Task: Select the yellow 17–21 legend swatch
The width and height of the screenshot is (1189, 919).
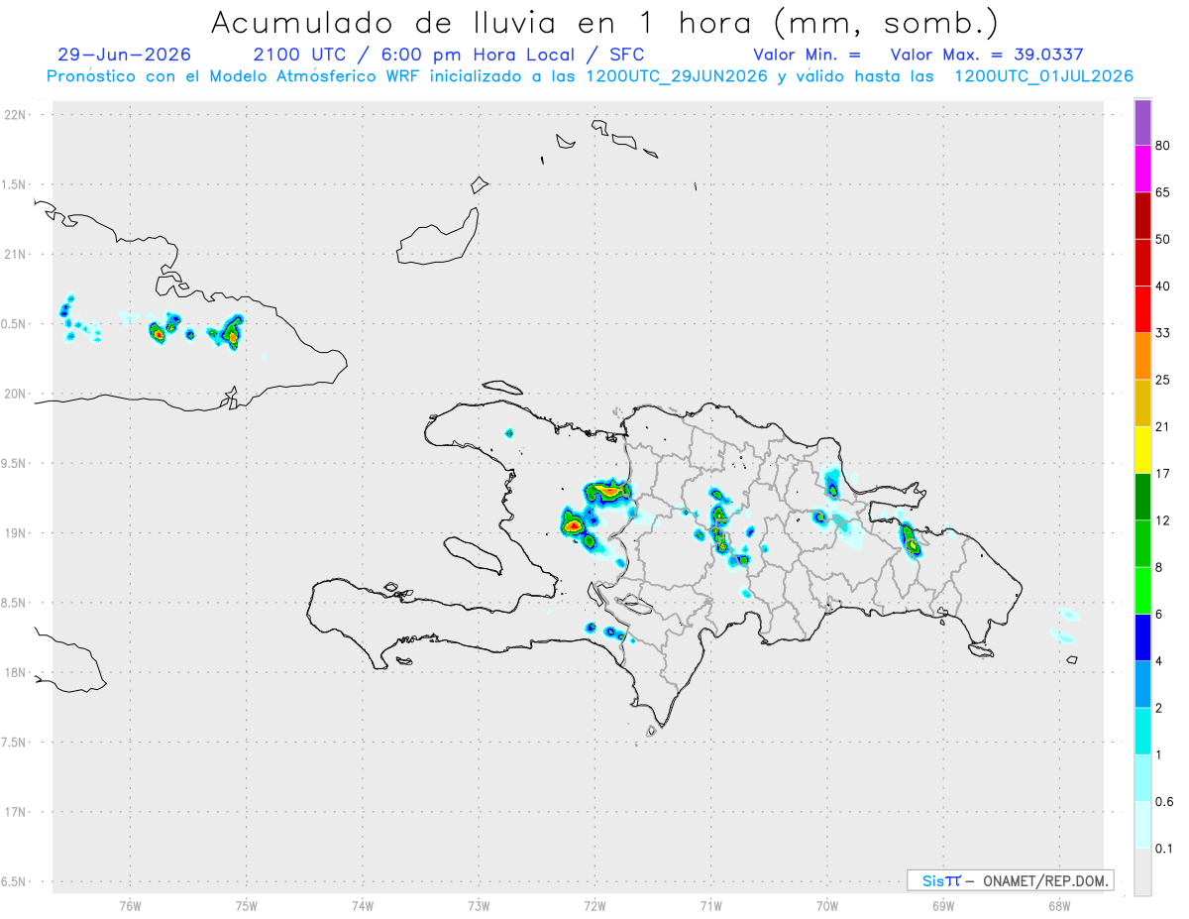Action: point(1142,450)
